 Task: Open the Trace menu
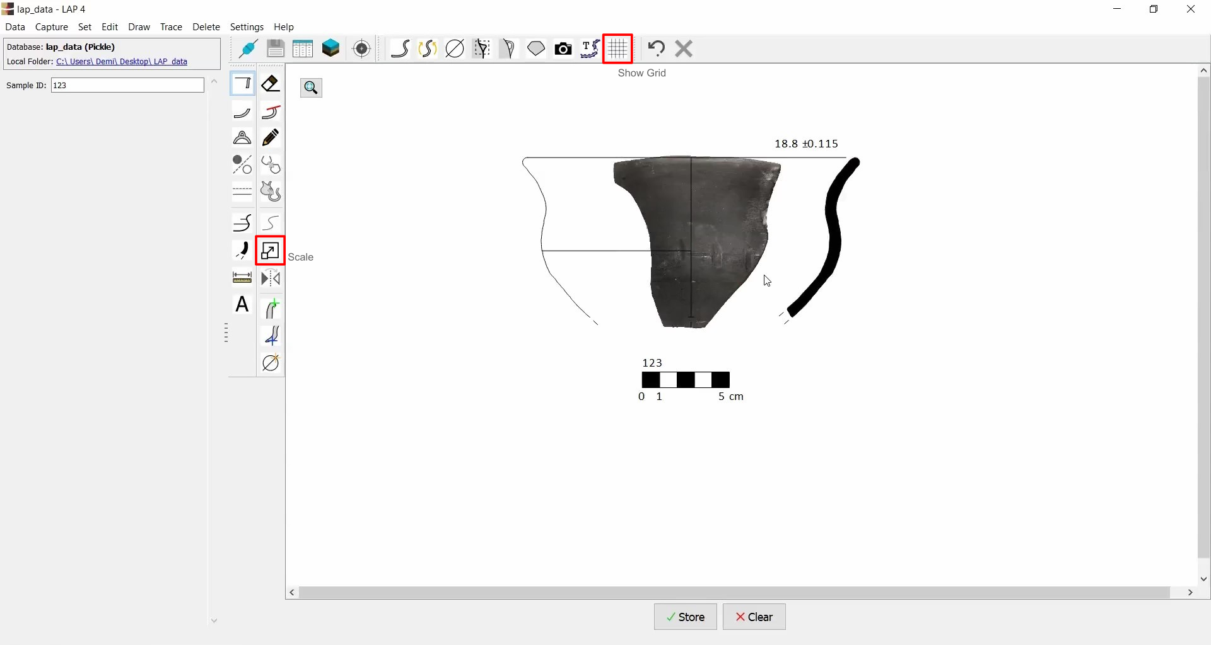[x=171, y=27]
